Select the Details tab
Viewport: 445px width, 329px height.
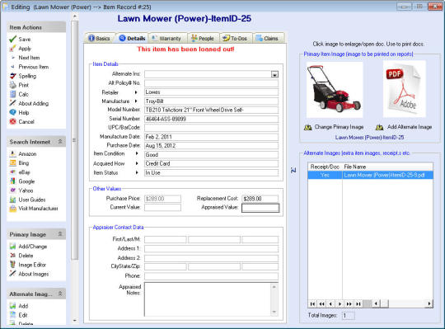point(132,38)
